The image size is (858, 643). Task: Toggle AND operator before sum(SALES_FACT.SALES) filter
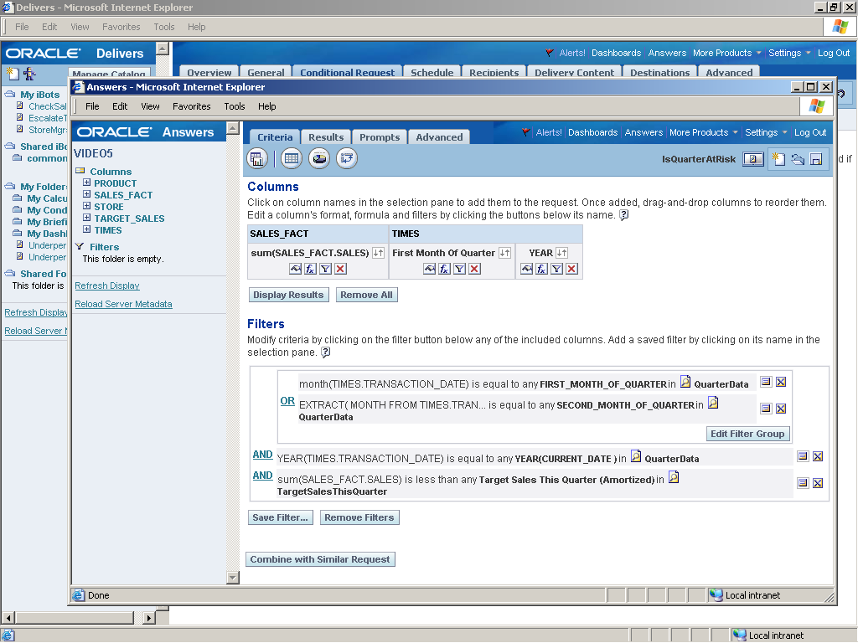pyautogui.click(x=262, y=476)
